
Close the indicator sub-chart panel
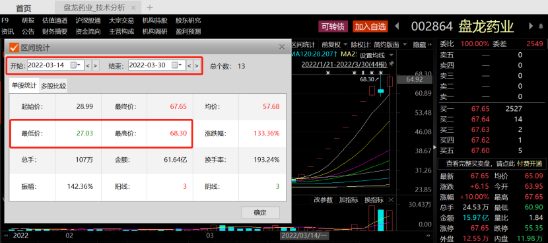coord(391,200)
